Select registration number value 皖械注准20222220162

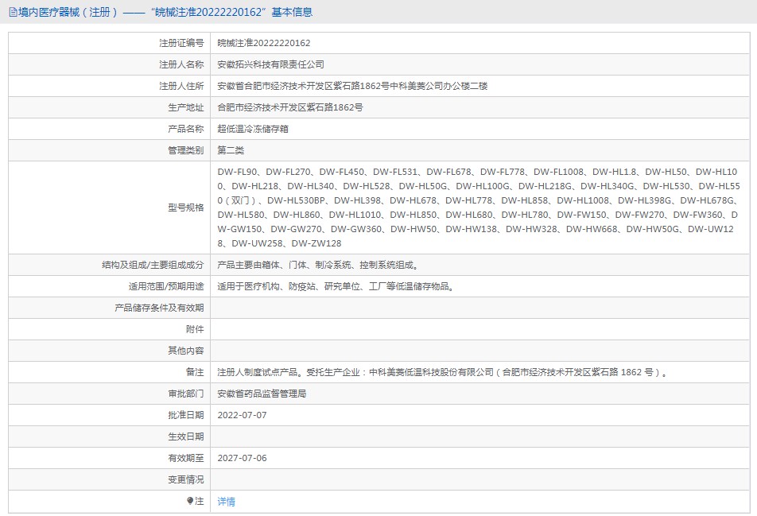tap(264, 43)
